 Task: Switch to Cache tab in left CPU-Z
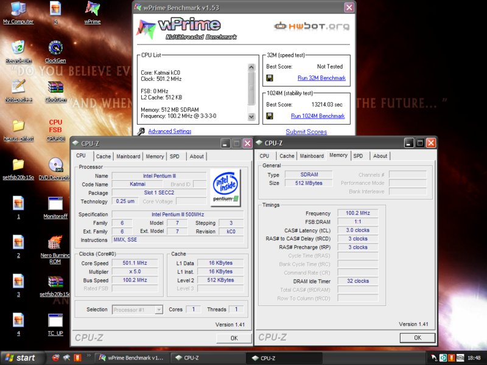pos(103,156)
